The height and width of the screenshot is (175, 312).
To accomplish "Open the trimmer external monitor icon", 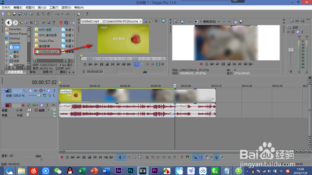I will (x=163, y=21).
